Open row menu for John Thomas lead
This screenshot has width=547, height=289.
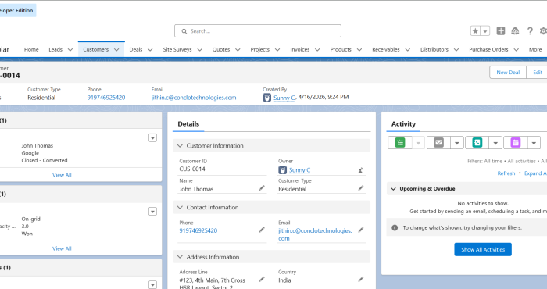[x=152, y=138]
